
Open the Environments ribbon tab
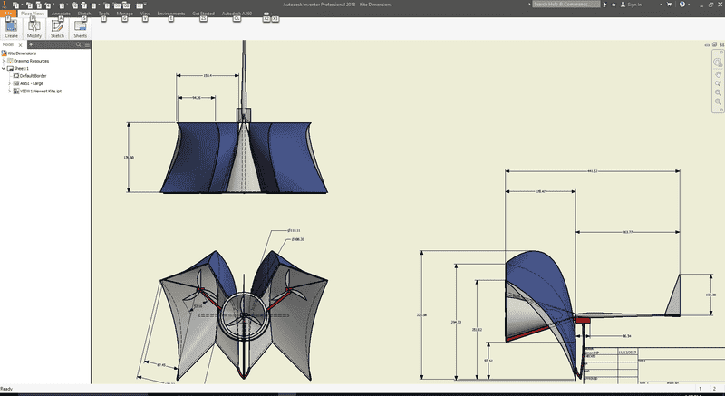point(170,14)
